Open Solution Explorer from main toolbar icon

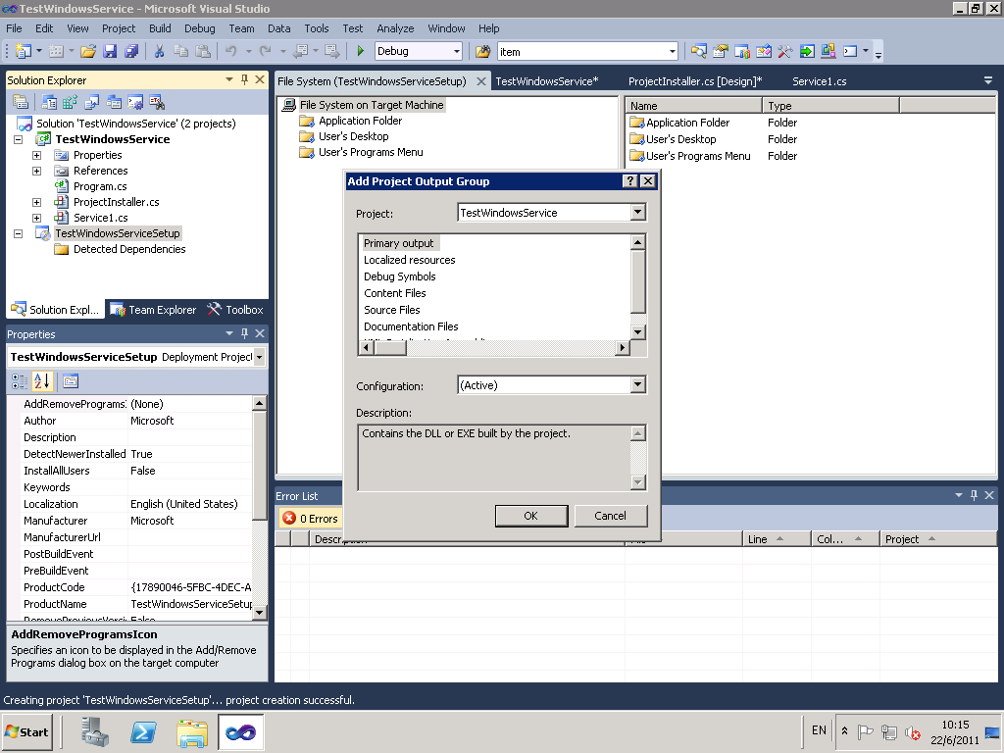click(698, 51)
